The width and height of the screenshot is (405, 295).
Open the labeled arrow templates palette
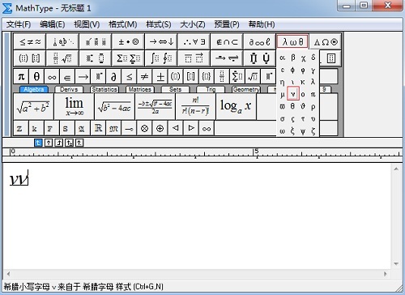227,58
